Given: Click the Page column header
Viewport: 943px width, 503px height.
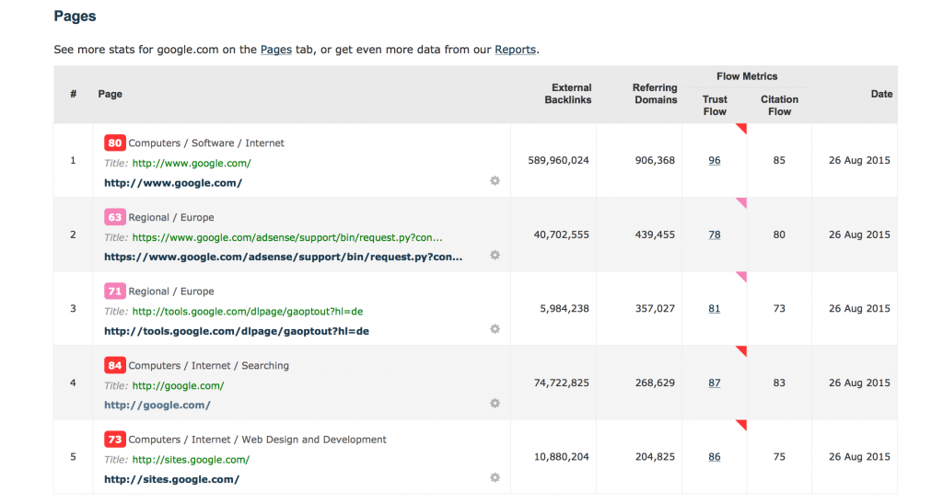Looking at the screenshot, I should (111, 94).
